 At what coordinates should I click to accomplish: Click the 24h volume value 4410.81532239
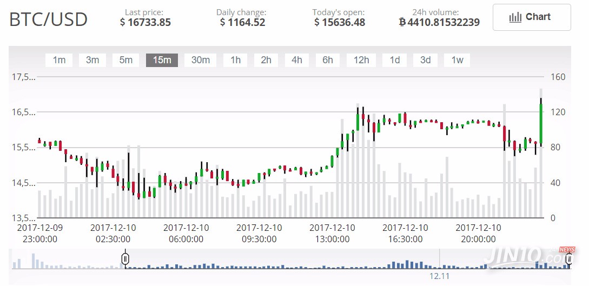(x=439, y=23)
